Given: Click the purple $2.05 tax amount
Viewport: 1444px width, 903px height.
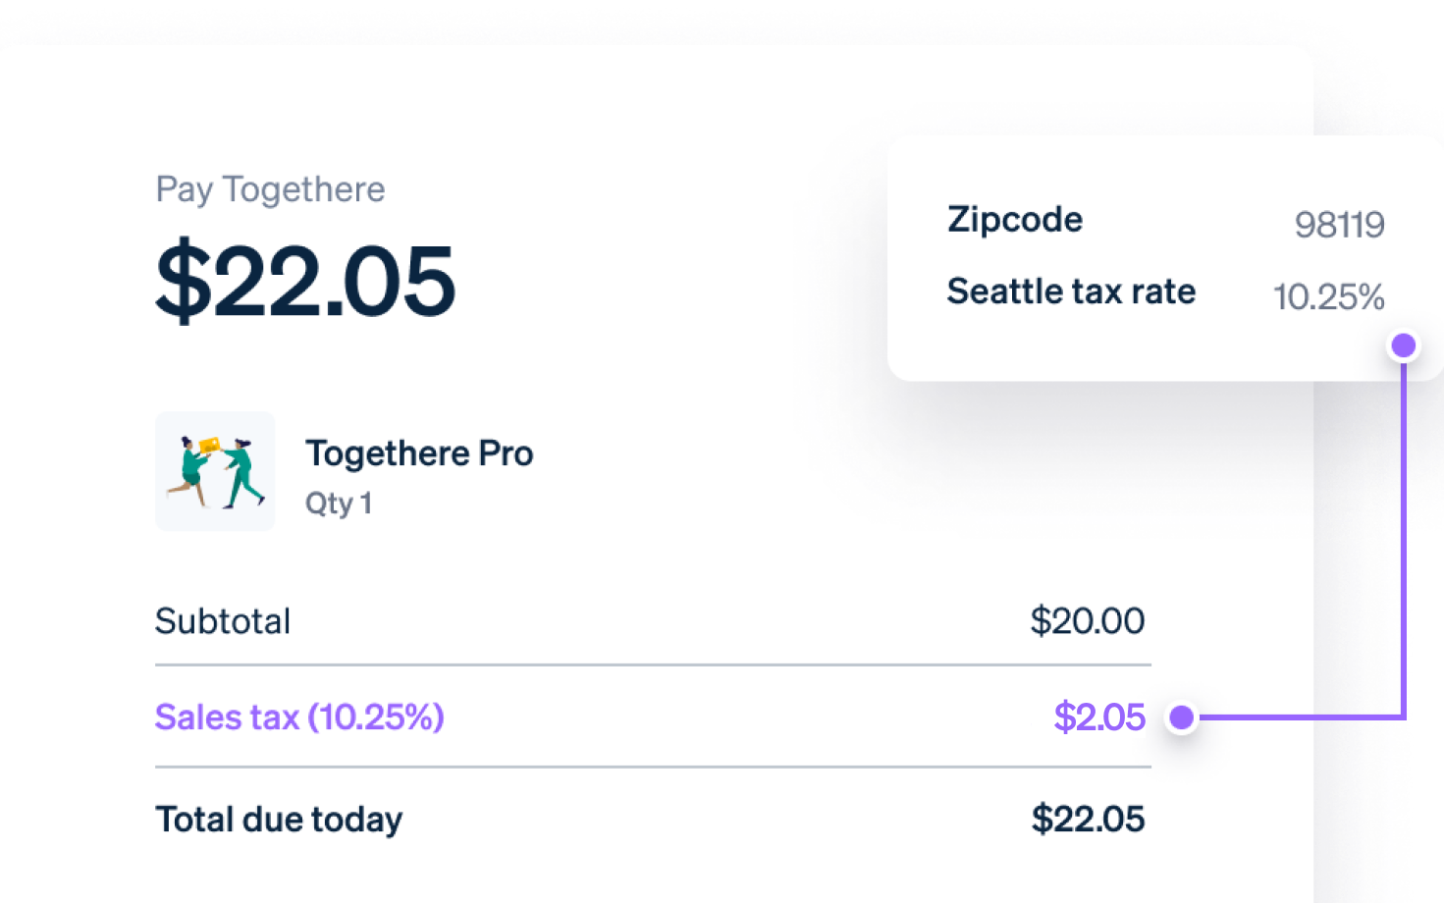Looking at the screenshot, I should click(1098, 717).
